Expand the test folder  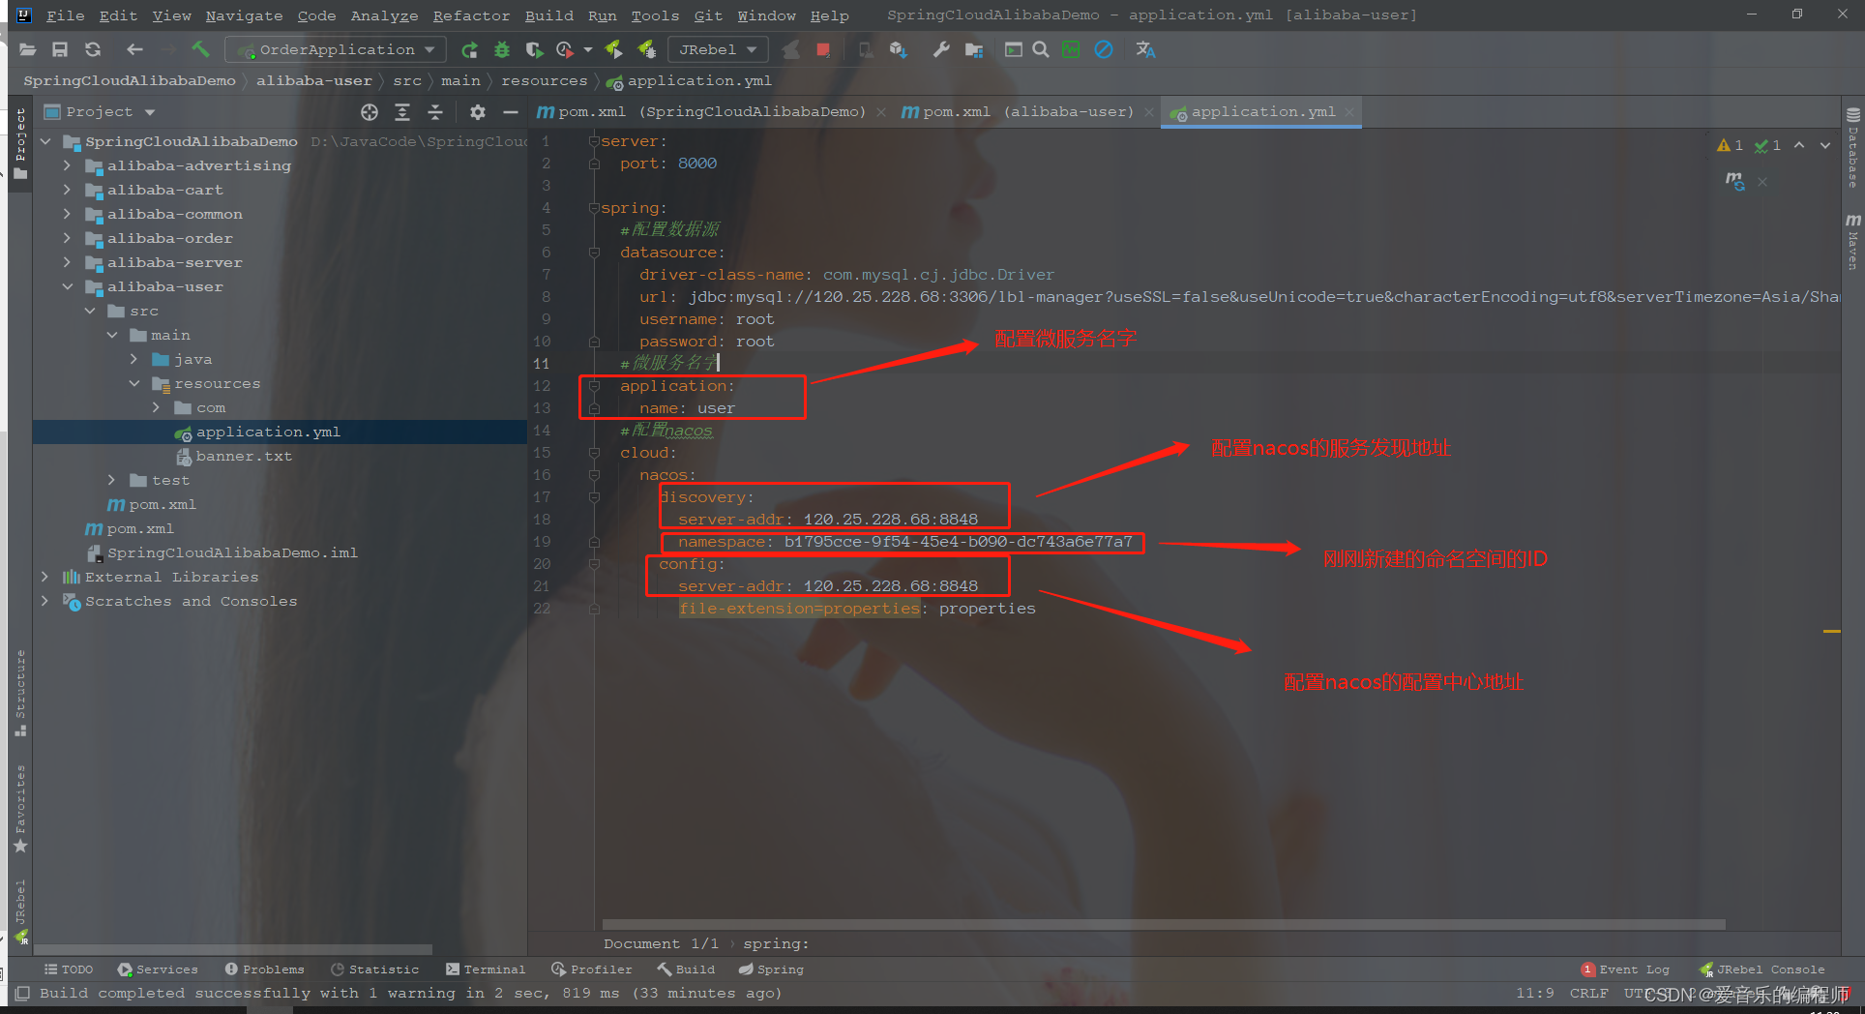(x=111, y=480)
